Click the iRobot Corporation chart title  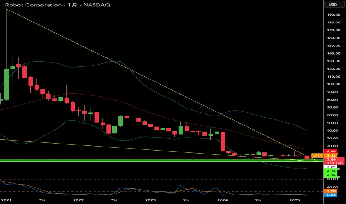32,5
